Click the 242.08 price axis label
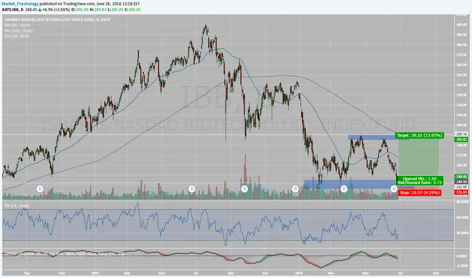Screen dimensions: 472x278 click(461, 187)
